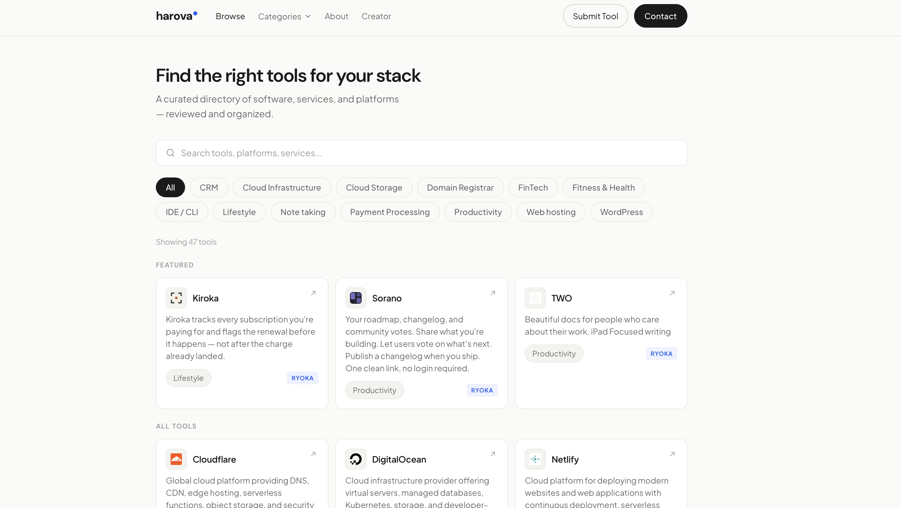Open Netlify external link arrow
901x508 pixels.
[672, 454]
